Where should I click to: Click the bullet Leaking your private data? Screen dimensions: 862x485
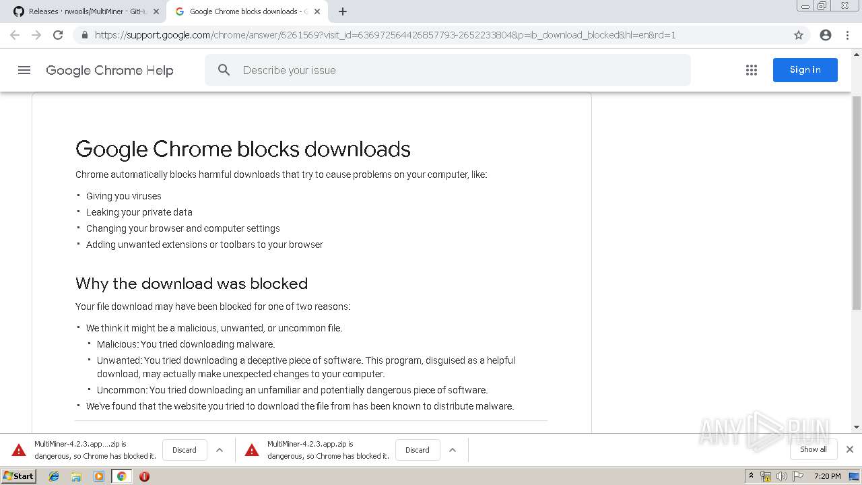tap(139, 212)
